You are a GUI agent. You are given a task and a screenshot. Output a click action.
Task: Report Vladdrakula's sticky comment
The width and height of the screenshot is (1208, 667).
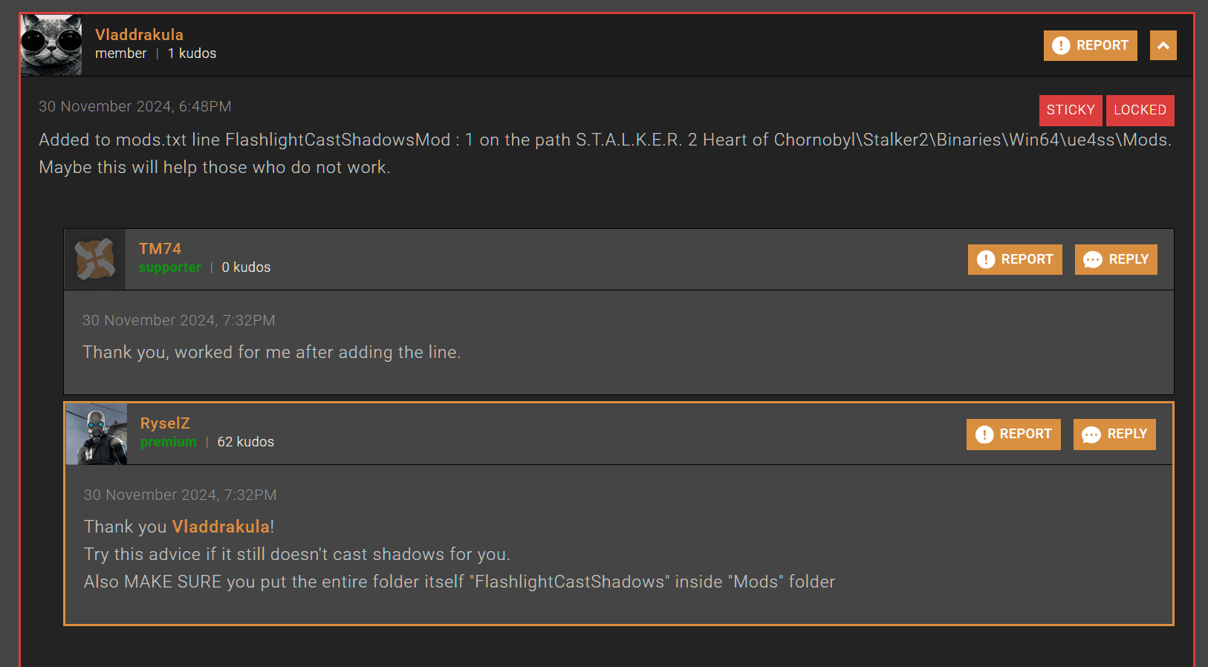(1090, 45)
